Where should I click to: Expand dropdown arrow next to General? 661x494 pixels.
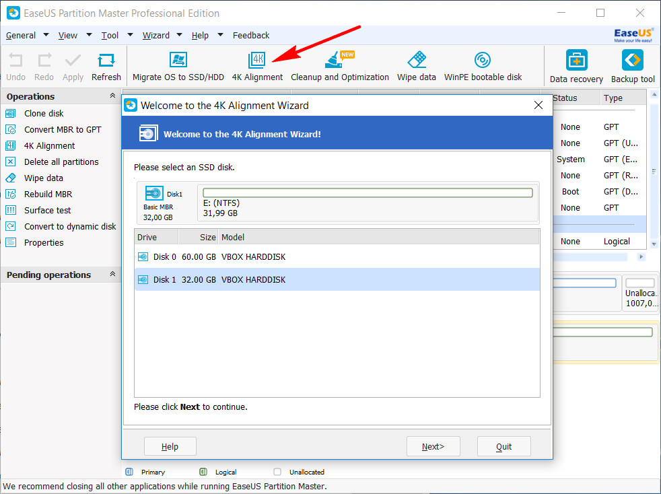46,34
